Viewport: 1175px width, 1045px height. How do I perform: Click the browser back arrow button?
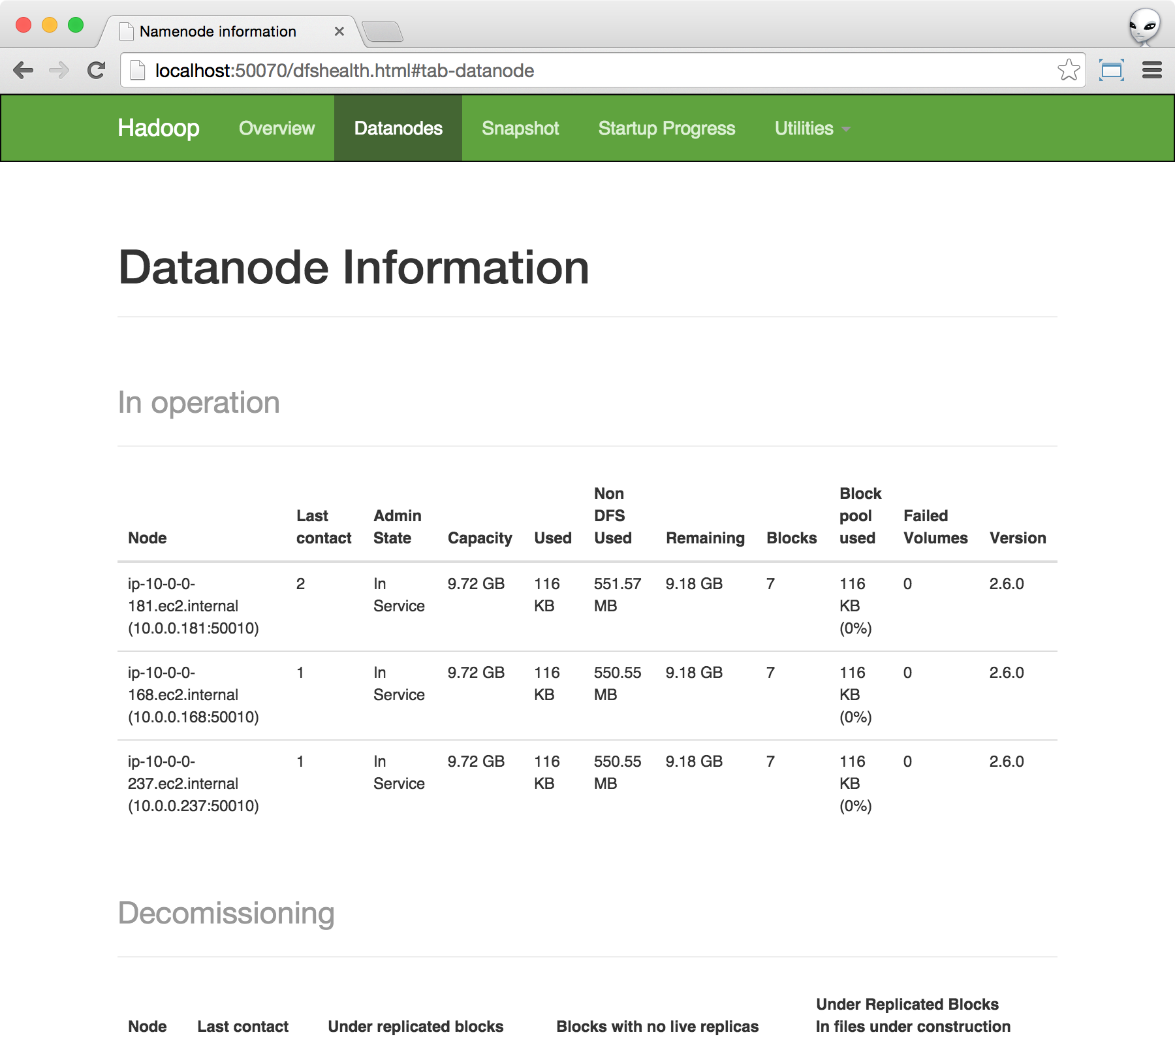(23, 71)
